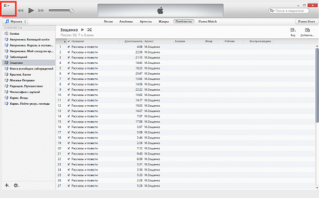This screenshot has height=198, width=319.
Task: Sort by the Артист column header
Action: (159, 41)
